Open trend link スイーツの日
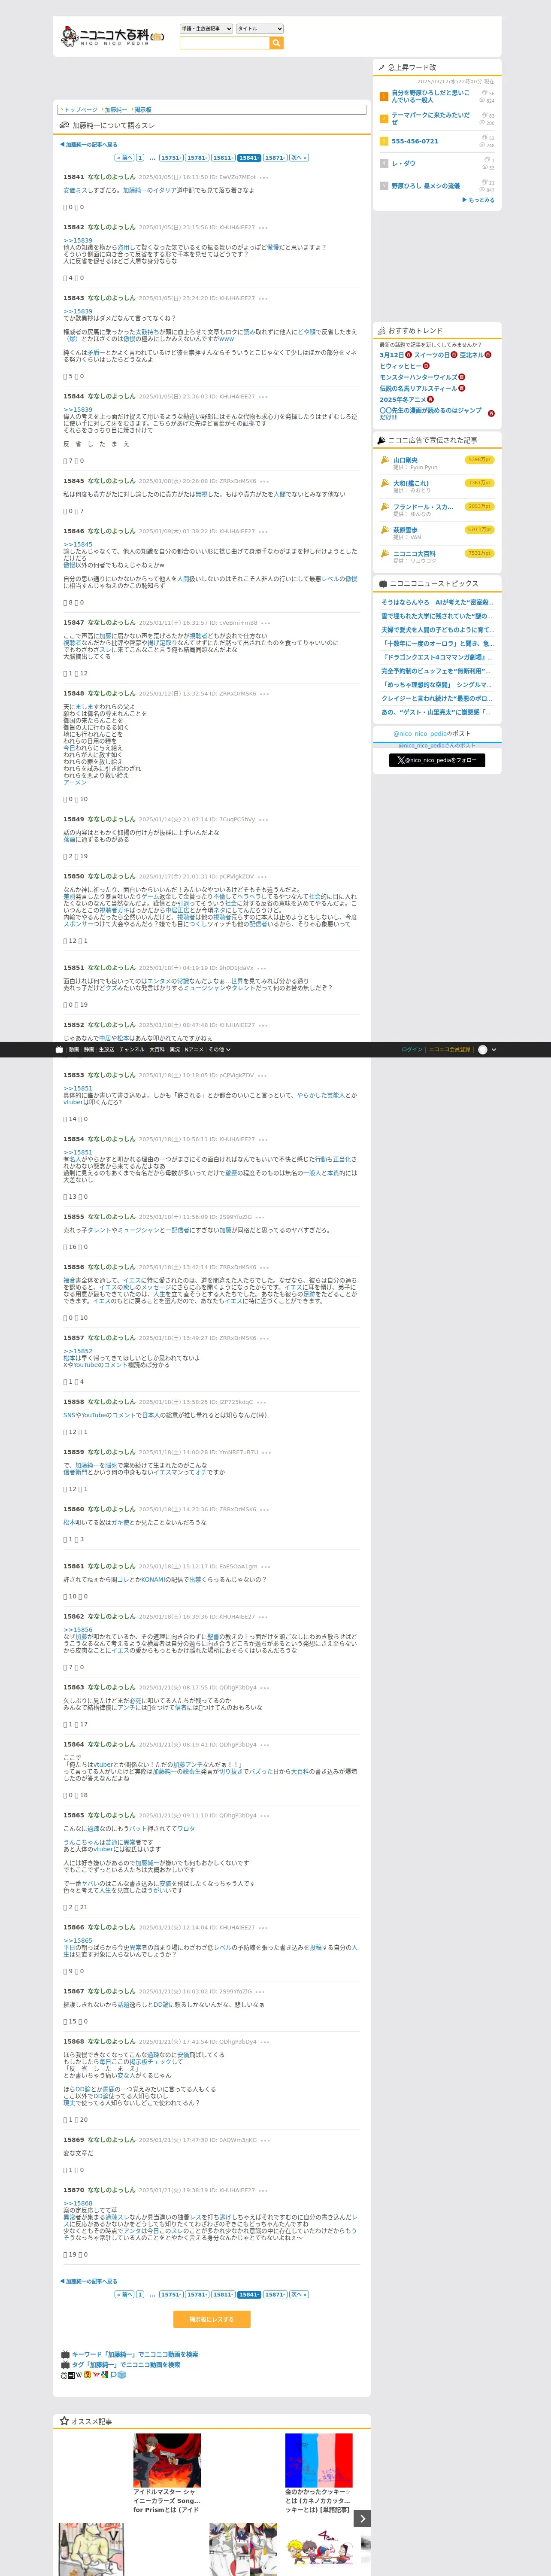The height and width of the screenshot is (2576, 551). click(x=432, y=355)
